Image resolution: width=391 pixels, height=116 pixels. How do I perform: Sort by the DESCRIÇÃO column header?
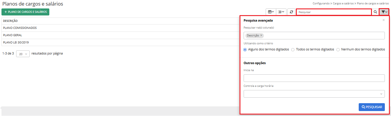[x=10, y=21]
